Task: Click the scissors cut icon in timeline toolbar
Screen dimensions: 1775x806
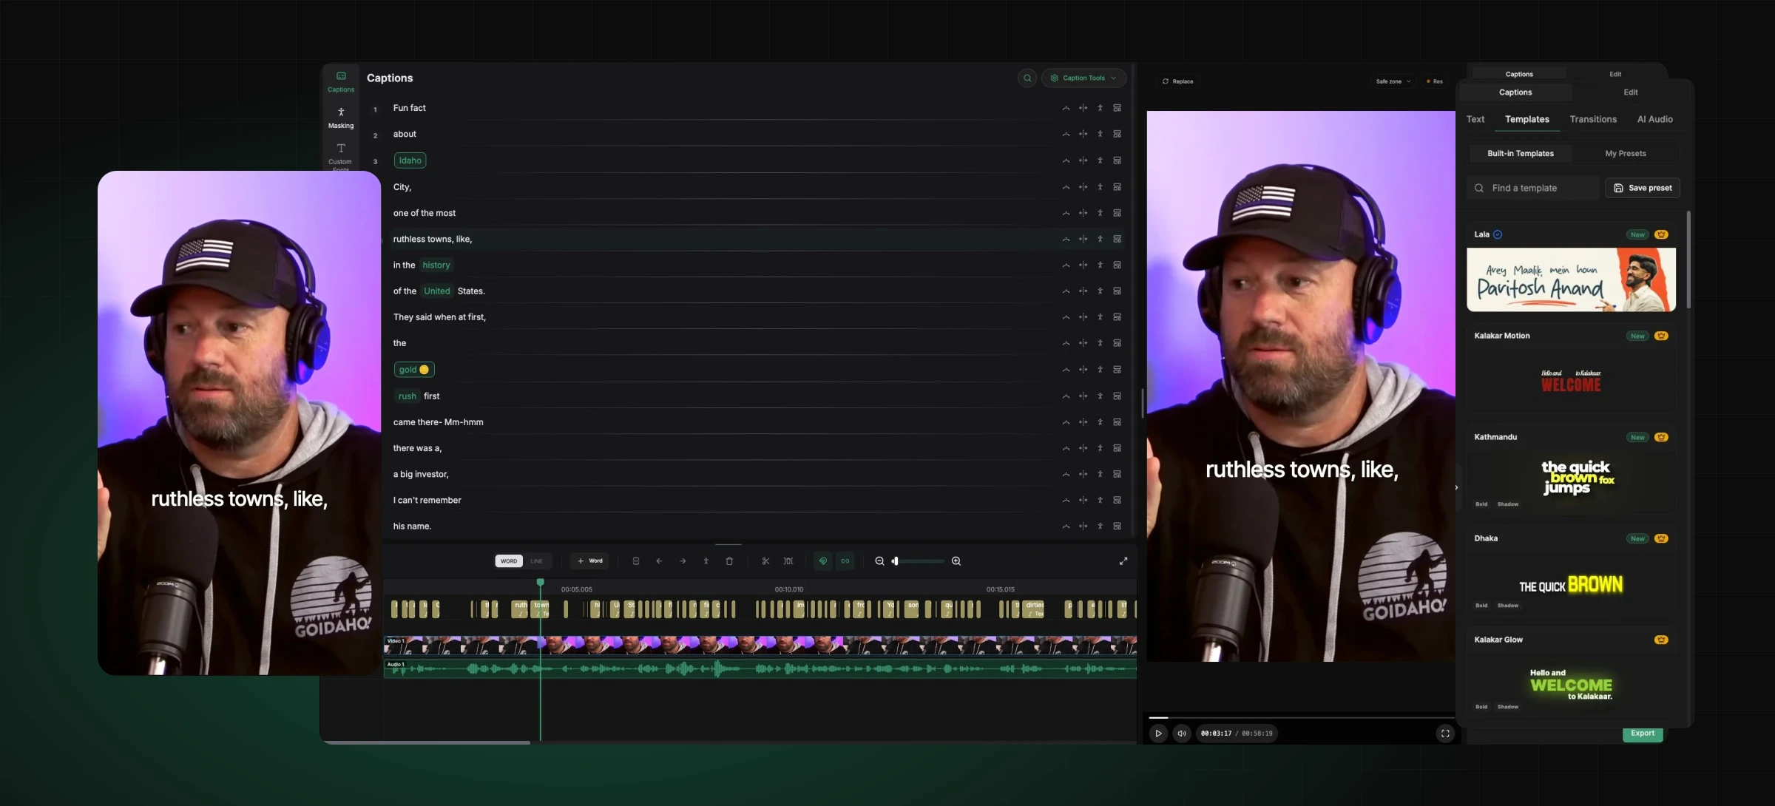Action: click(765, 561)
